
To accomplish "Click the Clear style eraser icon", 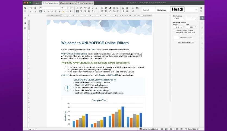I will pos(133,8).
